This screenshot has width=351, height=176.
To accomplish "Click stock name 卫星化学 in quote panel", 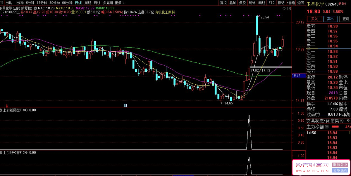I will [315, 4].
